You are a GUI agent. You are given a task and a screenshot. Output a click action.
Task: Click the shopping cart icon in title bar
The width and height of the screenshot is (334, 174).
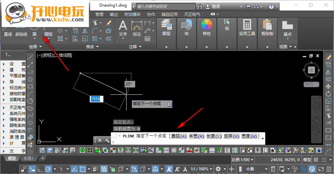(x=248, y=6)
